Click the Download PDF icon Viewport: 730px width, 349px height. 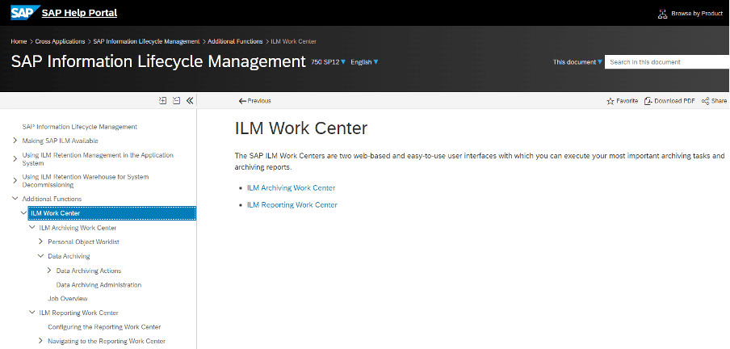648,101
